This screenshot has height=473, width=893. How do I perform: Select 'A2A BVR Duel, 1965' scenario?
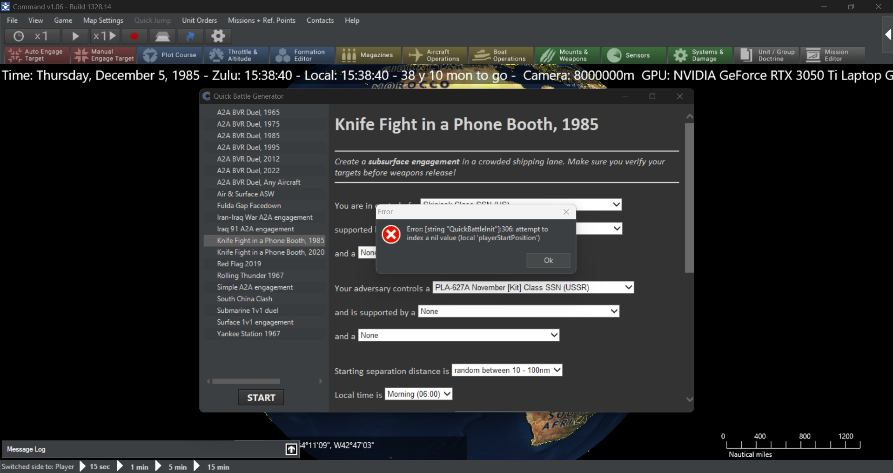tap(248, 112)
